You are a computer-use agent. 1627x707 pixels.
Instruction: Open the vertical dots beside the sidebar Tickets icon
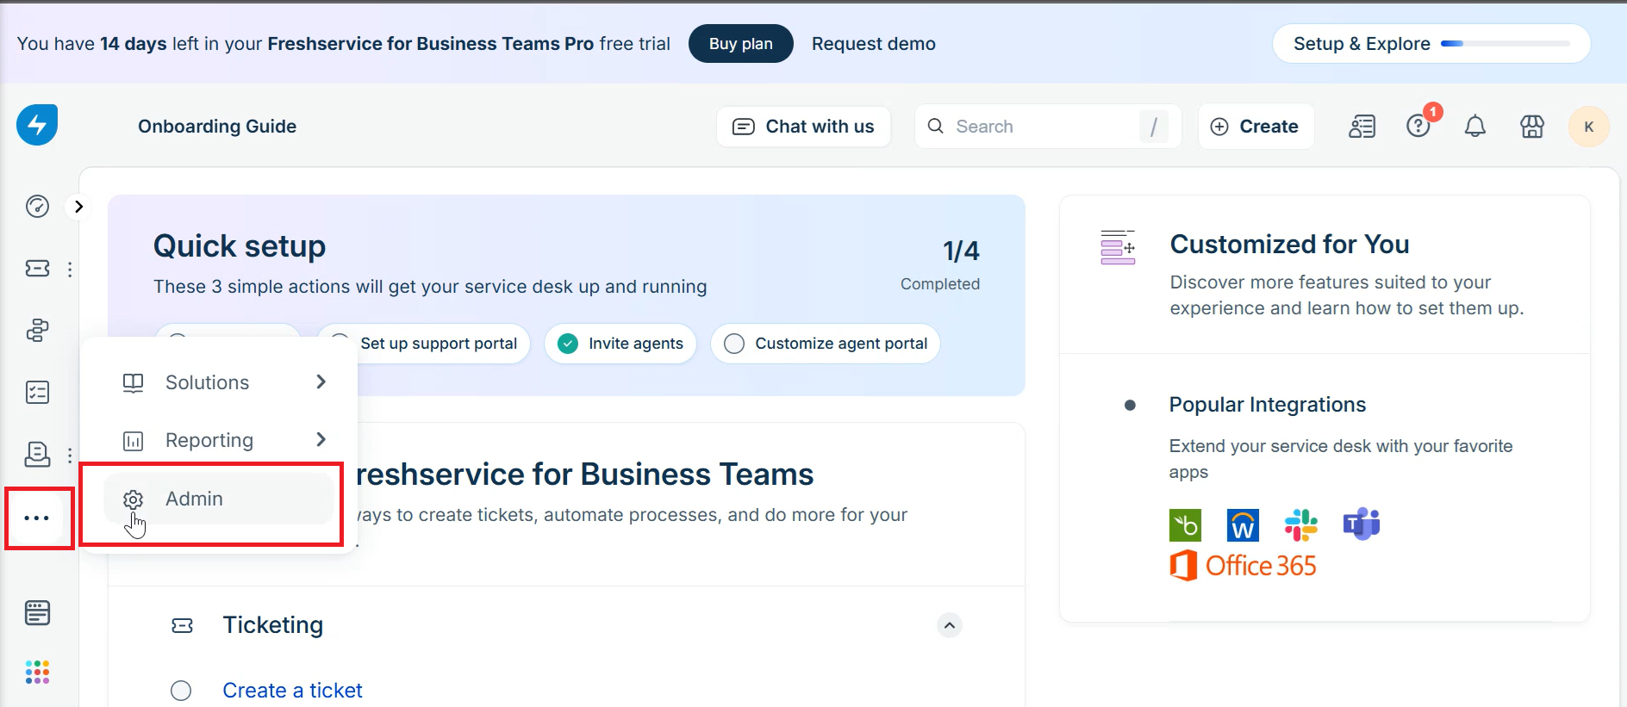click(70, 269)
